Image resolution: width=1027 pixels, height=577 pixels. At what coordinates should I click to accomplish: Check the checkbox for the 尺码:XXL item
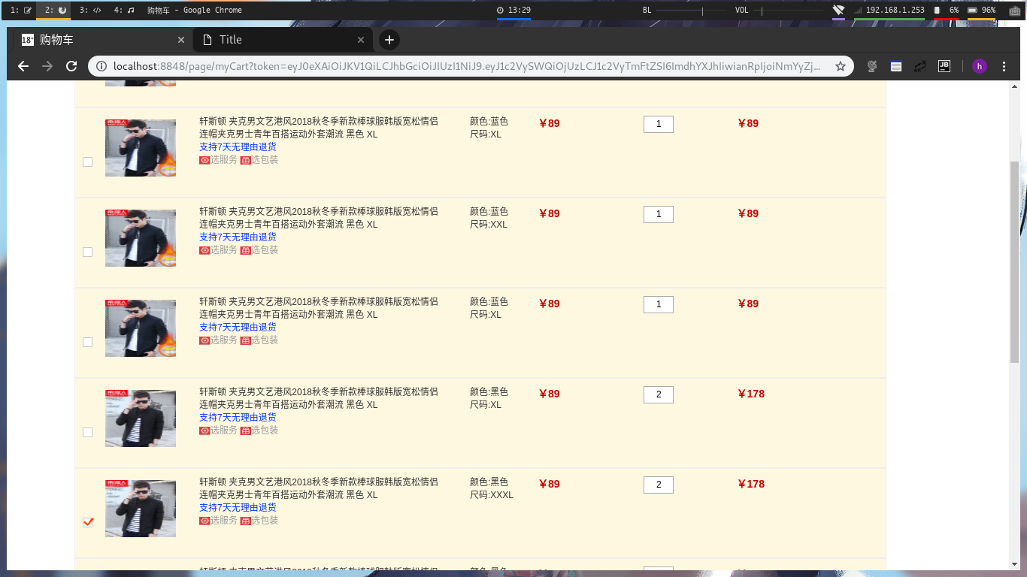tap(87, 252)
